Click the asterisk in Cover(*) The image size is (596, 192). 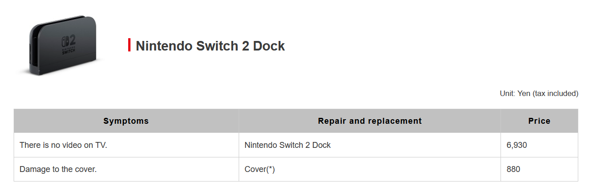(x=270, y=168)
